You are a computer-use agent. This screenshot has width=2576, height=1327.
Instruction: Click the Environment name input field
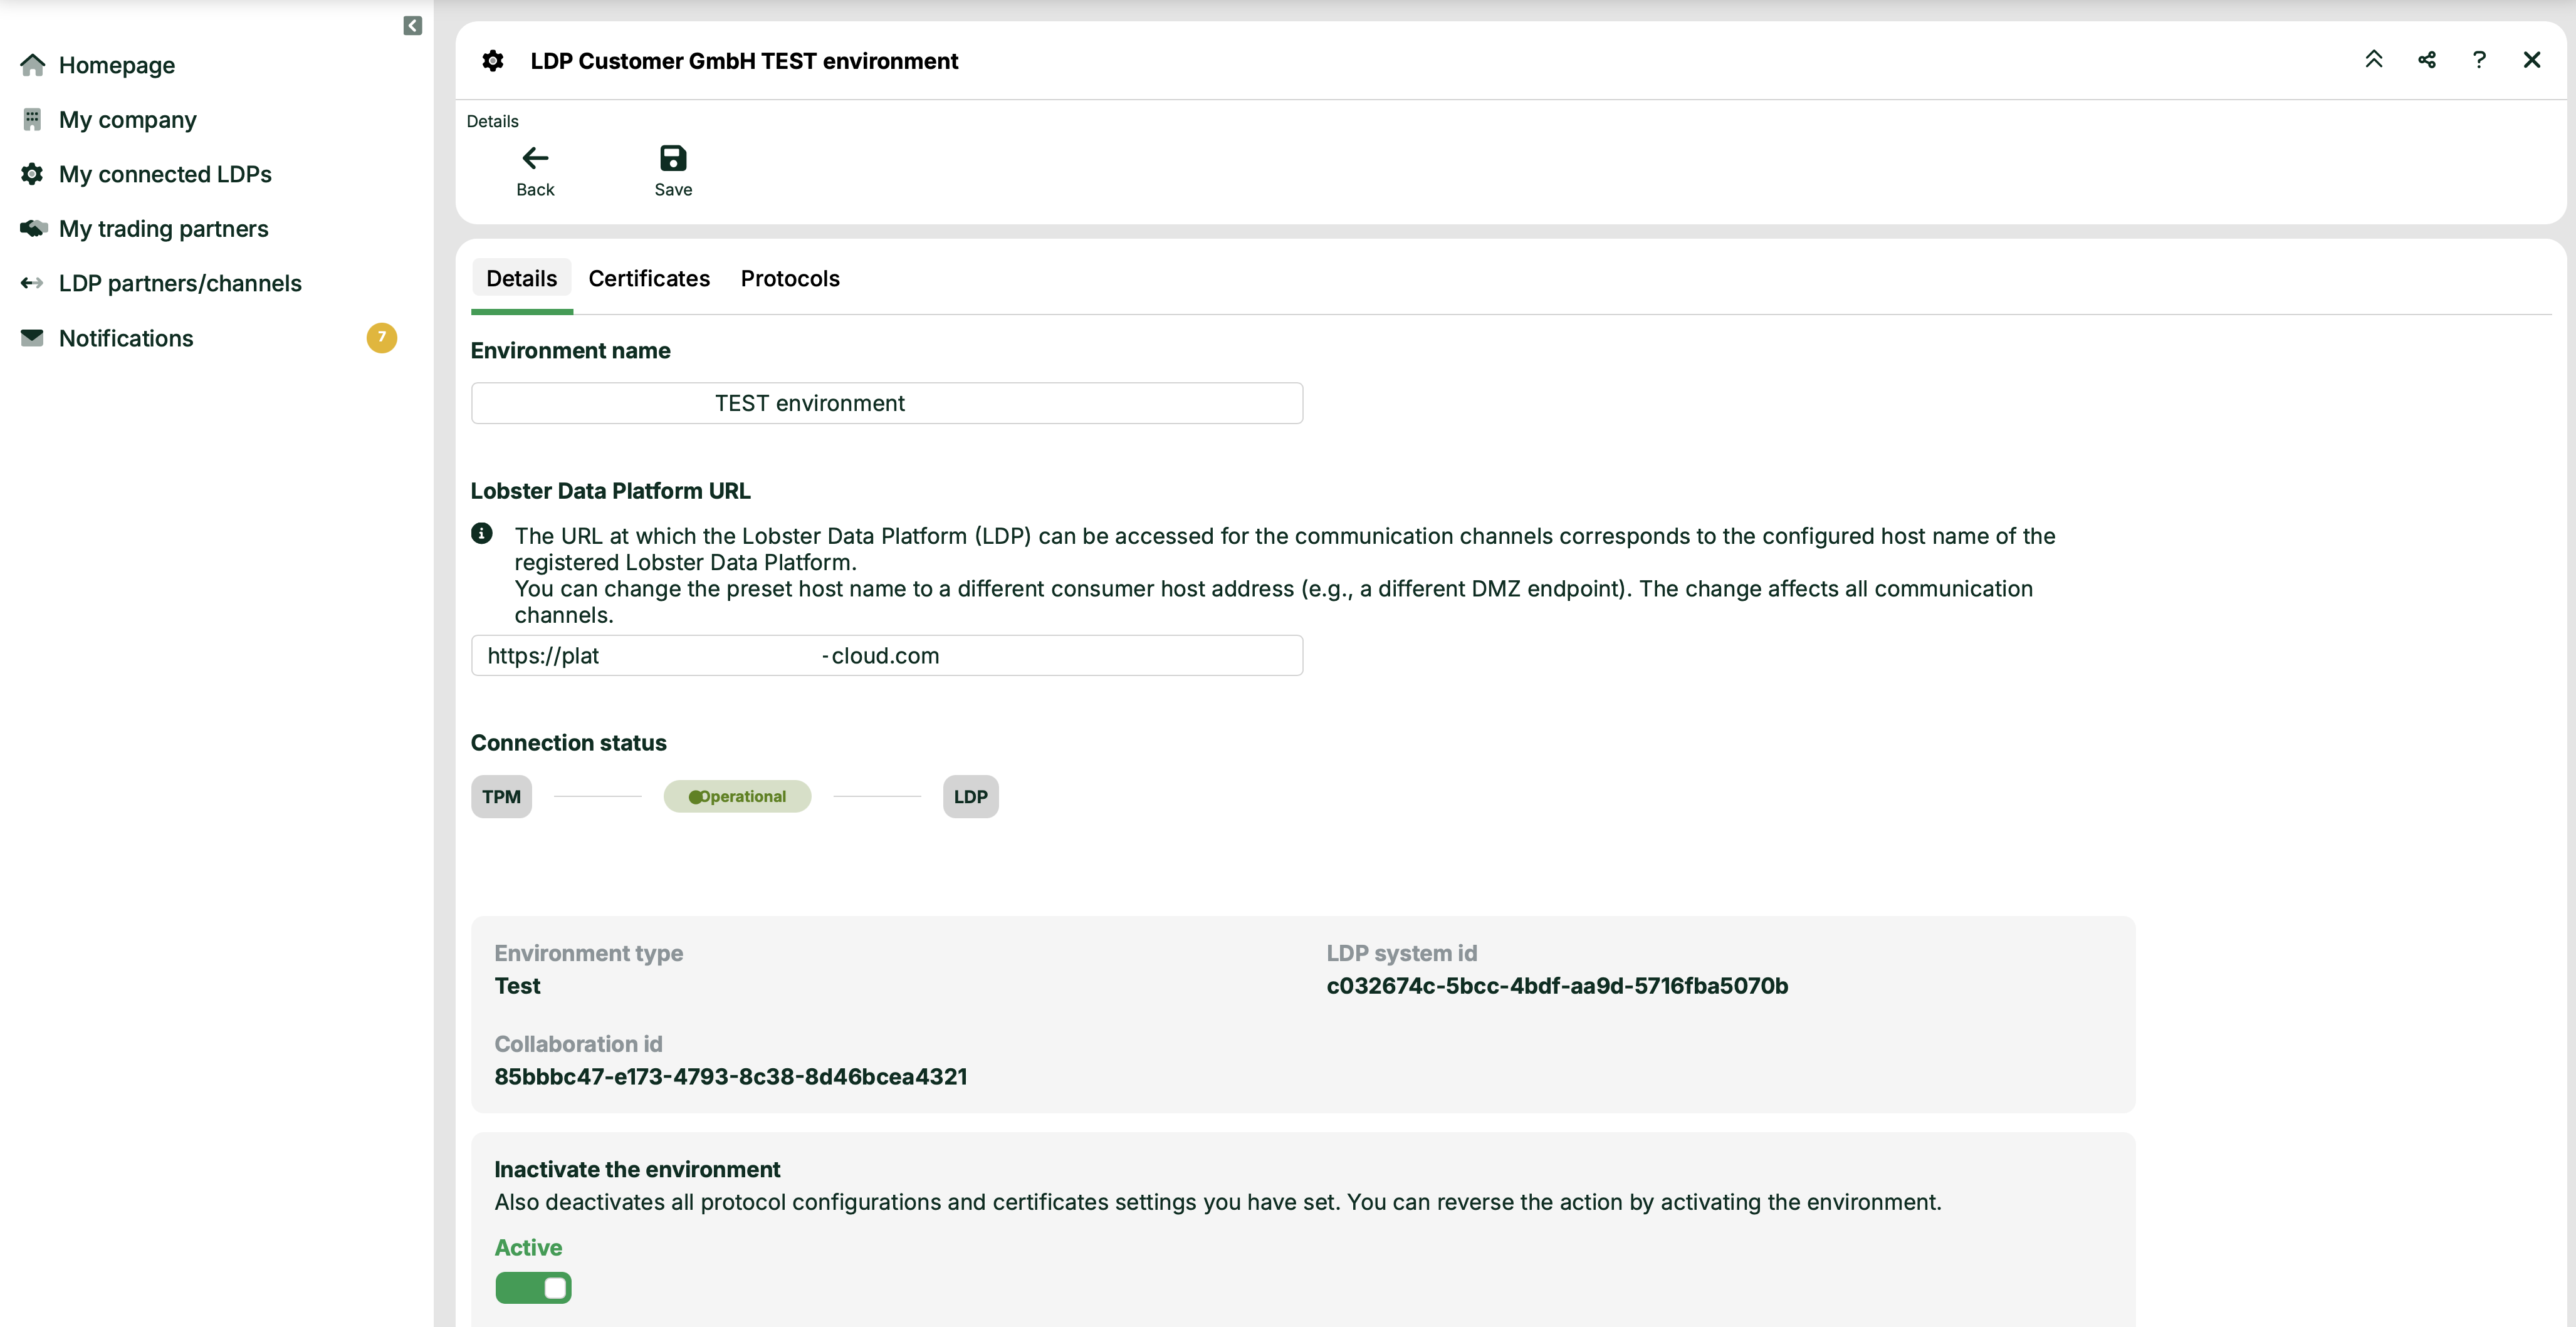[887, 403]
